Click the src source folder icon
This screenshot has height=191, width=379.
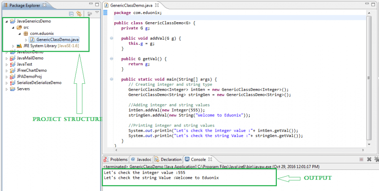[19, 27]
